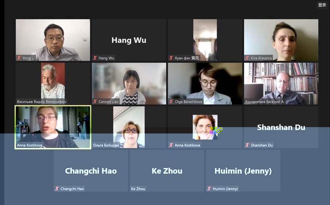Click Kira Alasania's muted microphone icon
This screenshot has height=205, width=330.
247,58
